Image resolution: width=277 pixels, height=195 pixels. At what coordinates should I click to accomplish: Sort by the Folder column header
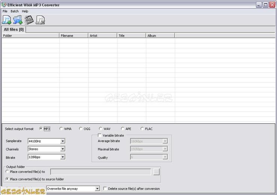[x=30, y=35]
